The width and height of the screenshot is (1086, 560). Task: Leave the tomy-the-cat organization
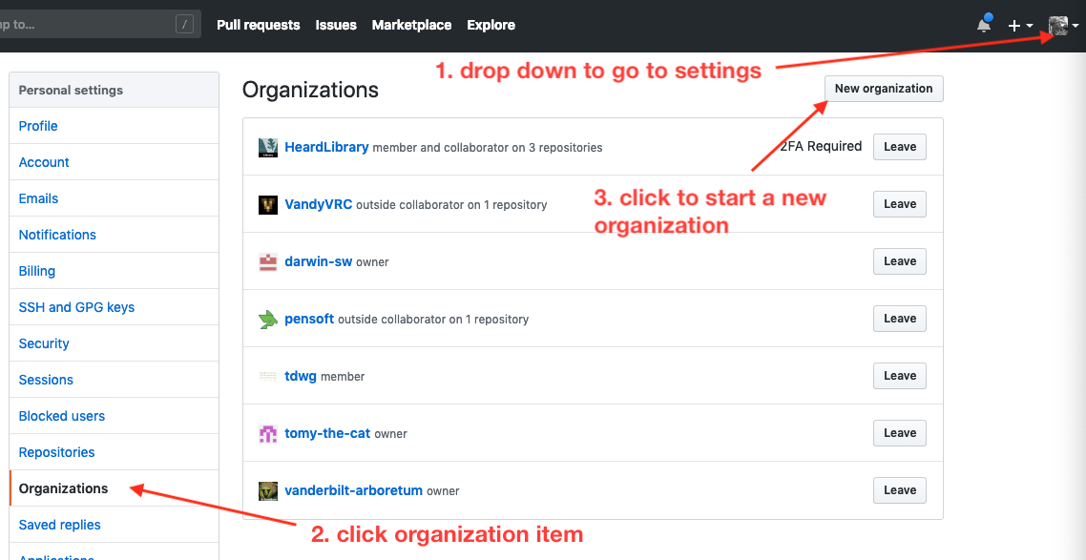click(x=900, y=433)
